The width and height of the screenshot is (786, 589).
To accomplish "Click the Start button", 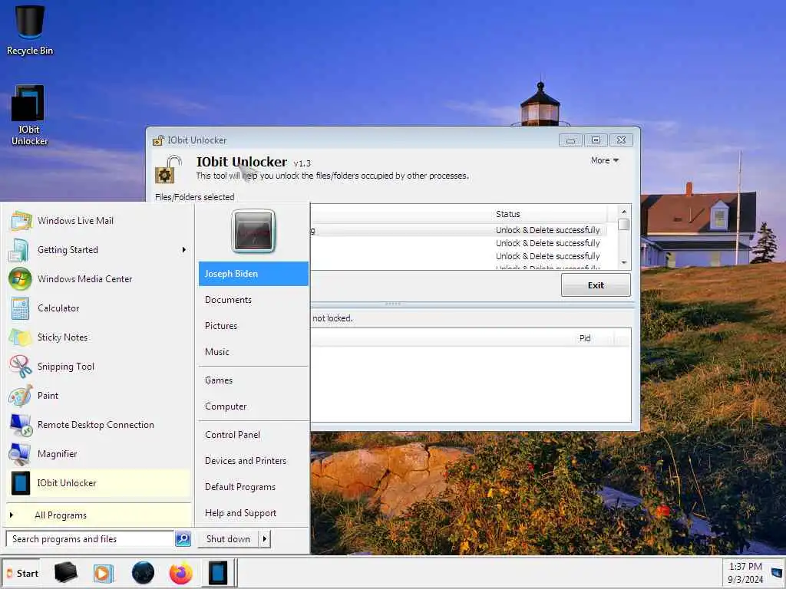I will click(x=21, y=574).
